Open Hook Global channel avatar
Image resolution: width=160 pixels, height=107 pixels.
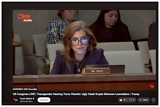pos(16,100)
